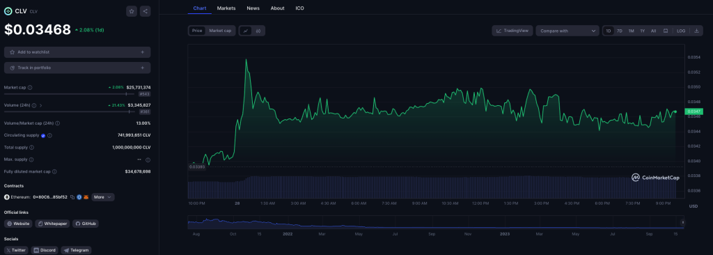Open the calendar date range picker
This screenshot has width=713, height=255.
point(665,31)
